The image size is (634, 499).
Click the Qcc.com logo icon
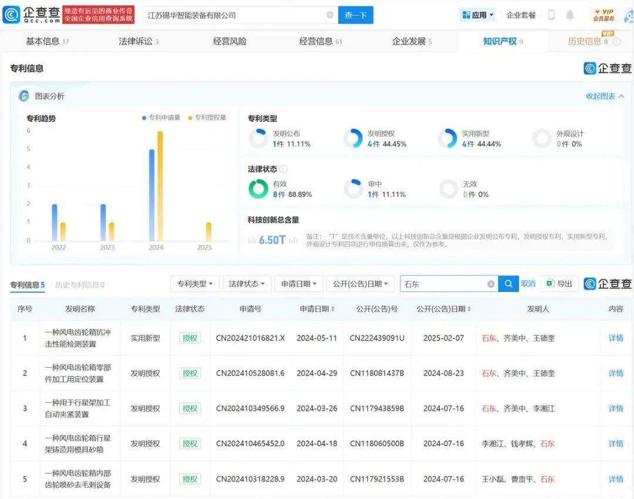(x=12, y=15)
